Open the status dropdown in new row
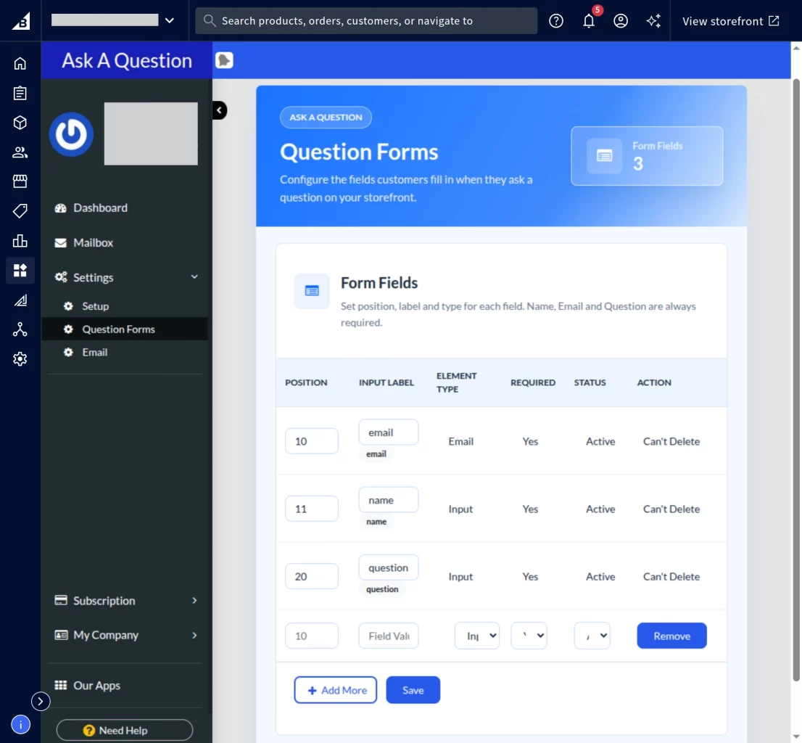 pyautogui.click(x=592, y=636)
